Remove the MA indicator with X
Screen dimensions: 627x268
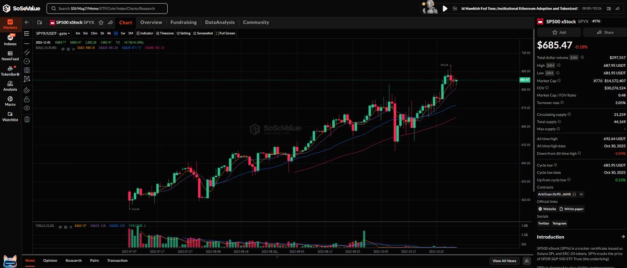[x=73, y=48]
